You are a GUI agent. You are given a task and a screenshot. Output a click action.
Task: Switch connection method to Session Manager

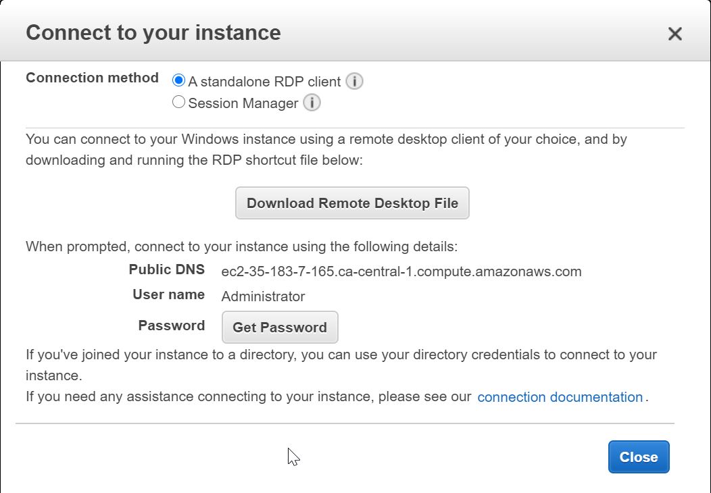click(178, 102)
